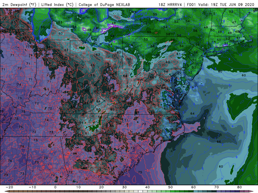Click the -20 label on the color scale
This screenshot has width=258, height=193.
pyautogui.click(x=9, y=187)
